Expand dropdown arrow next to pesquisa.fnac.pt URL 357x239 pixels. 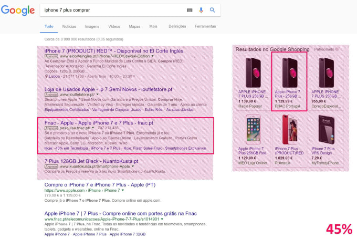[x=93, y=128]
